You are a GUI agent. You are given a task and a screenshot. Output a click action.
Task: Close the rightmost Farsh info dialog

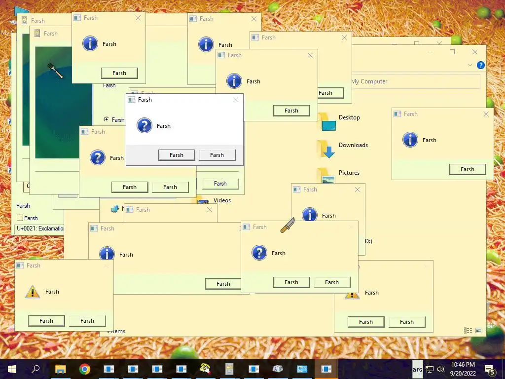[486, 114]
